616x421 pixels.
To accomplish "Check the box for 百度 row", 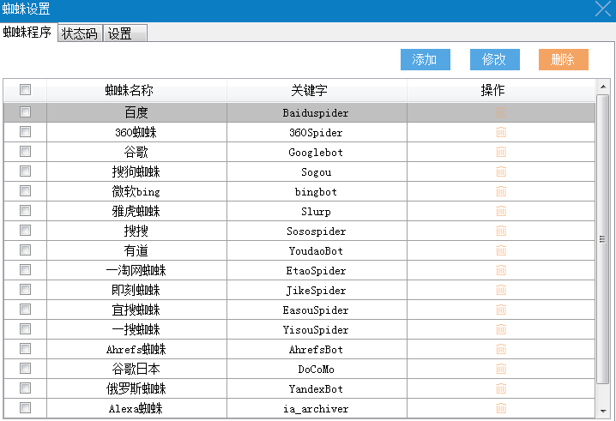I will click(25, 112).
